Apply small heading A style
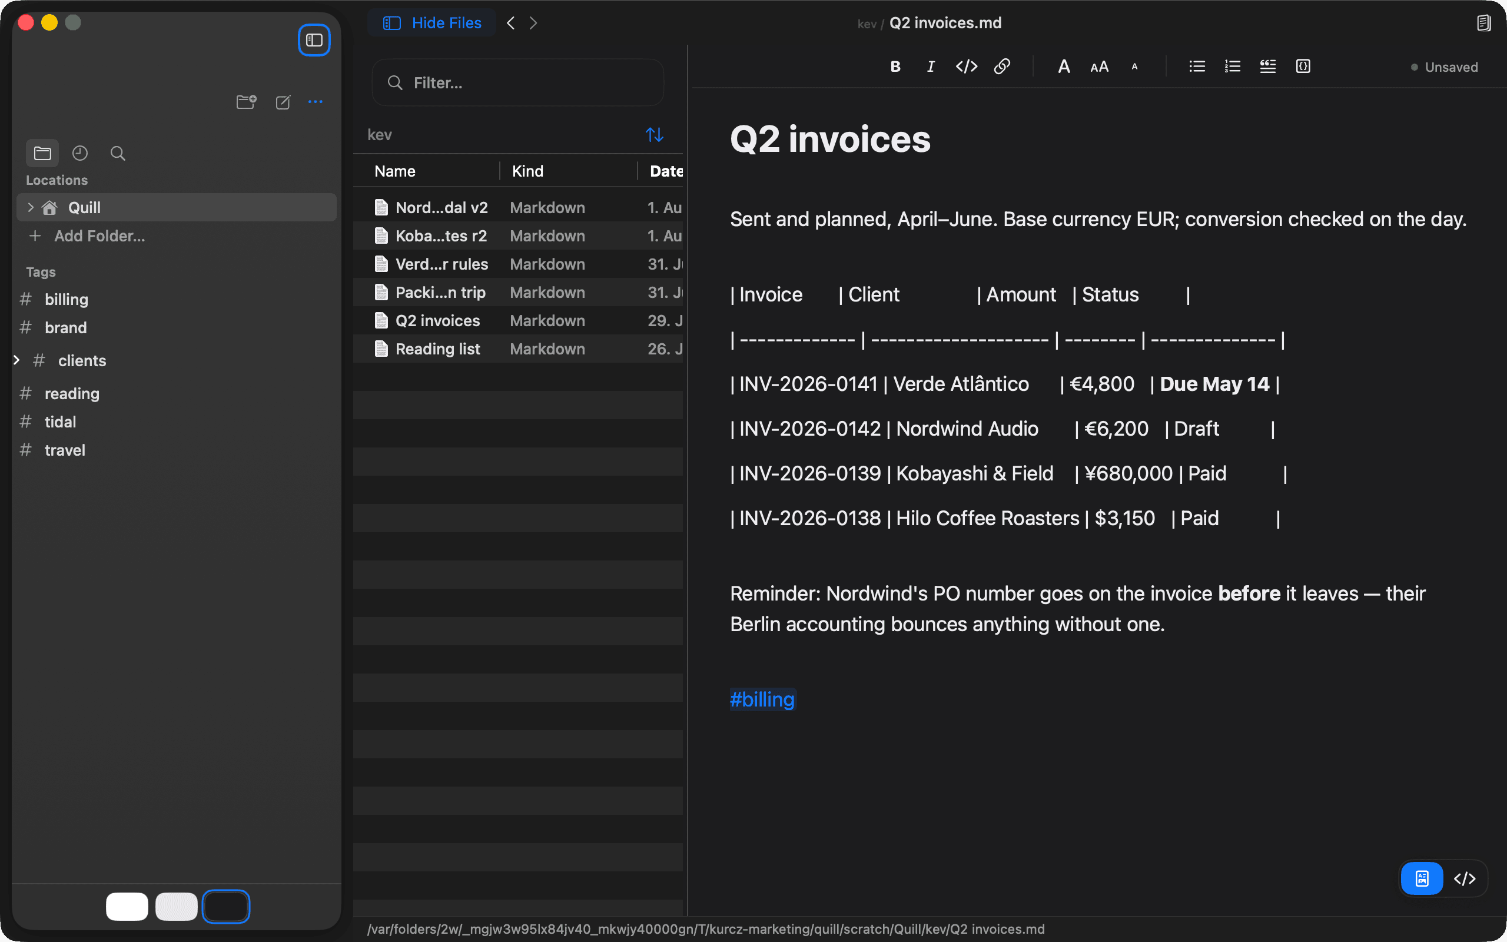Screen dimensions: 1507x942 point(1134,67)
